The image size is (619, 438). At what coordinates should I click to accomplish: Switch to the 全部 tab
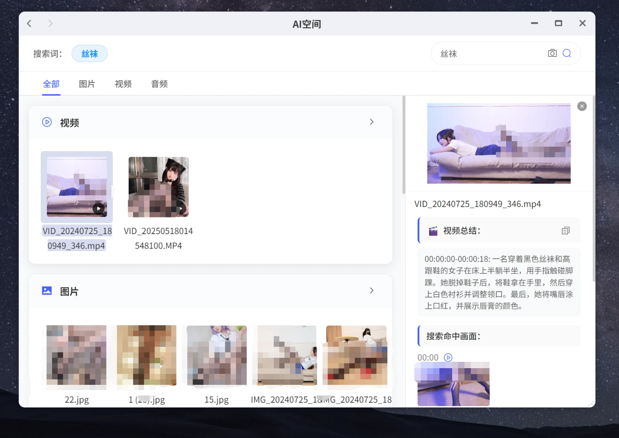(x=51, y=84)
